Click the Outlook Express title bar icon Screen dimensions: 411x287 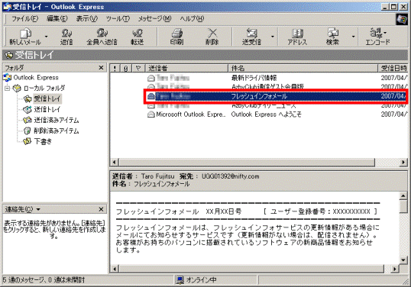click(7, 7)
